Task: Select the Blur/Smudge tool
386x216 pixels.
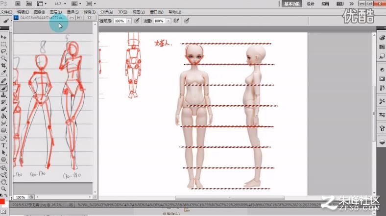Action: pos(3,123)
